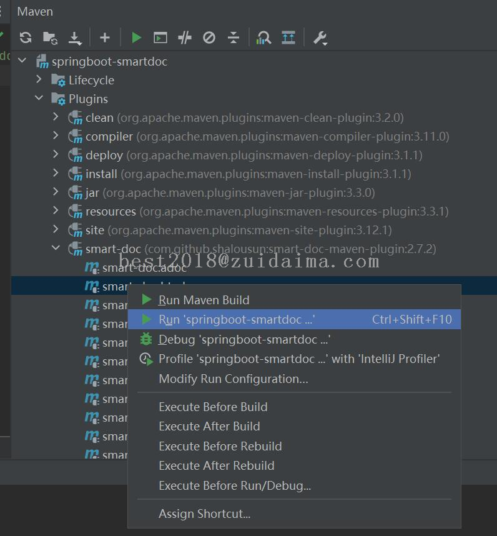
Task: Select Execute After Build option
Action: (294, 426)
